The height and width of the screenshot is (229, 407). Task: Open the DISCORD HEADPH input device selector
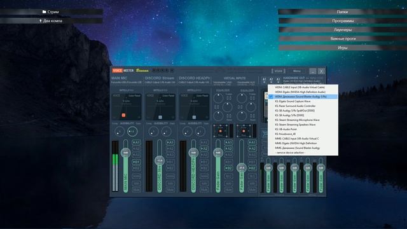[x=194, y=83]
